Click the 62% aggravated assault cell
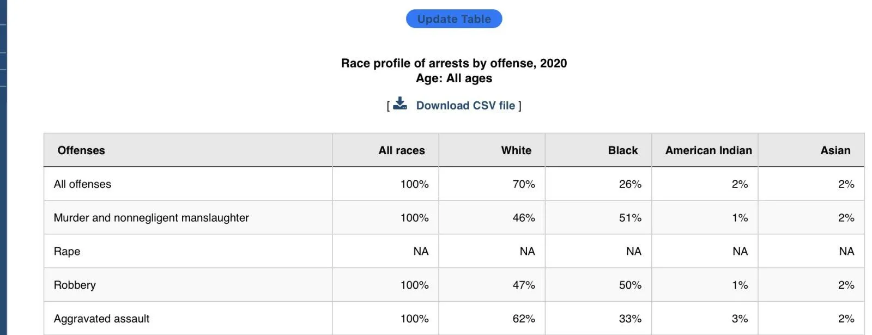Viewport: 872px width, 335px height. click(524, 319)
